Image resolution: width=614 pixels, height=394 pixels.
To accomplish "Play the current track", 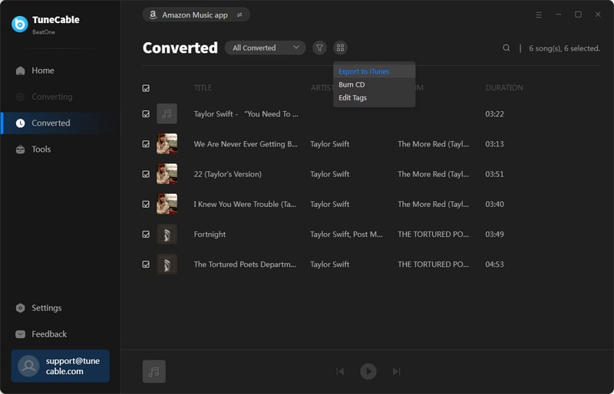I will click(368, 371).
